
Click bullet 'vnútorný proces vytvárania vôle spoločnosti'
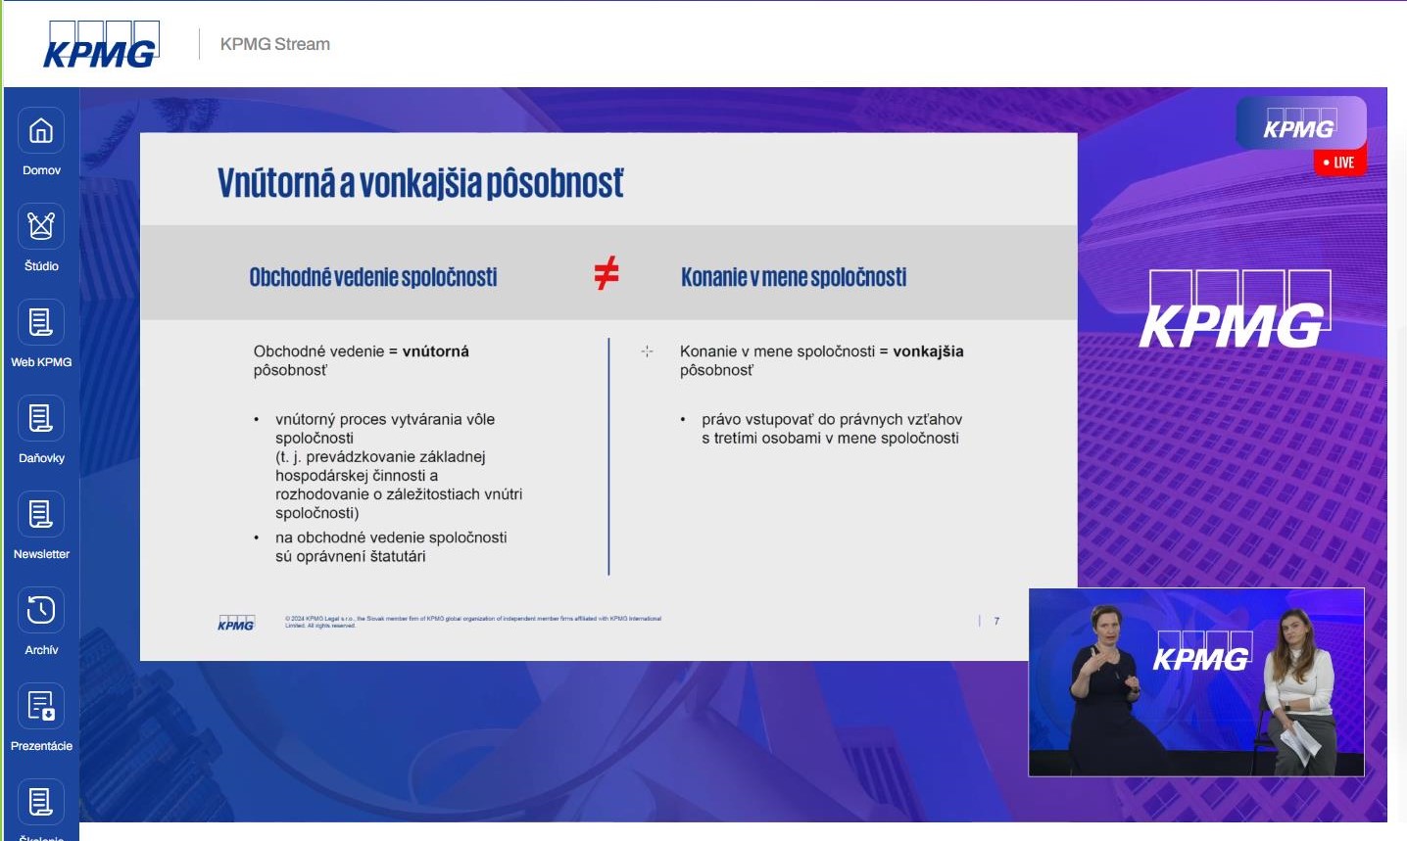pos(385,429)
